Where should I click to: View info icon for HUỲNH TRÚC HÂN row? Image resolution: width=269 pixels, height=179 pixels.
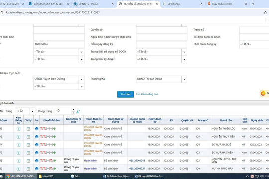[x=18, y=169]
